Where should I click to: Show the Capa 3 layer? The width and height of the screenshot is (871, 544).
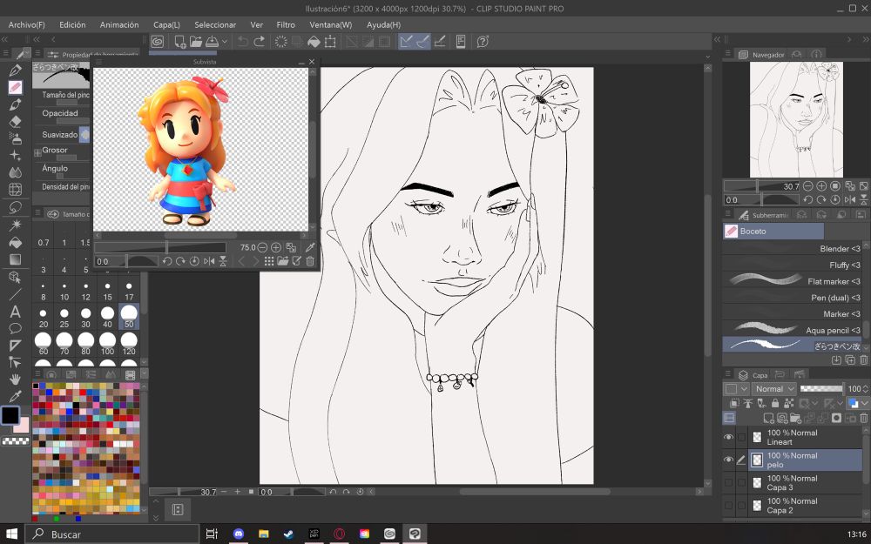coord(728,483)
